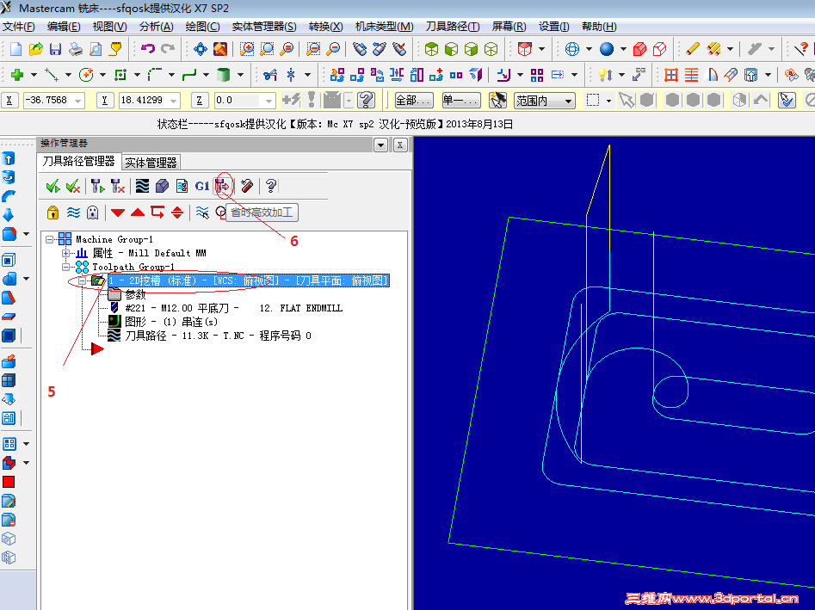This screenshot has height=610, width=815.
Task: Save the file with the floppy disk icon
Action: point(55,49)
